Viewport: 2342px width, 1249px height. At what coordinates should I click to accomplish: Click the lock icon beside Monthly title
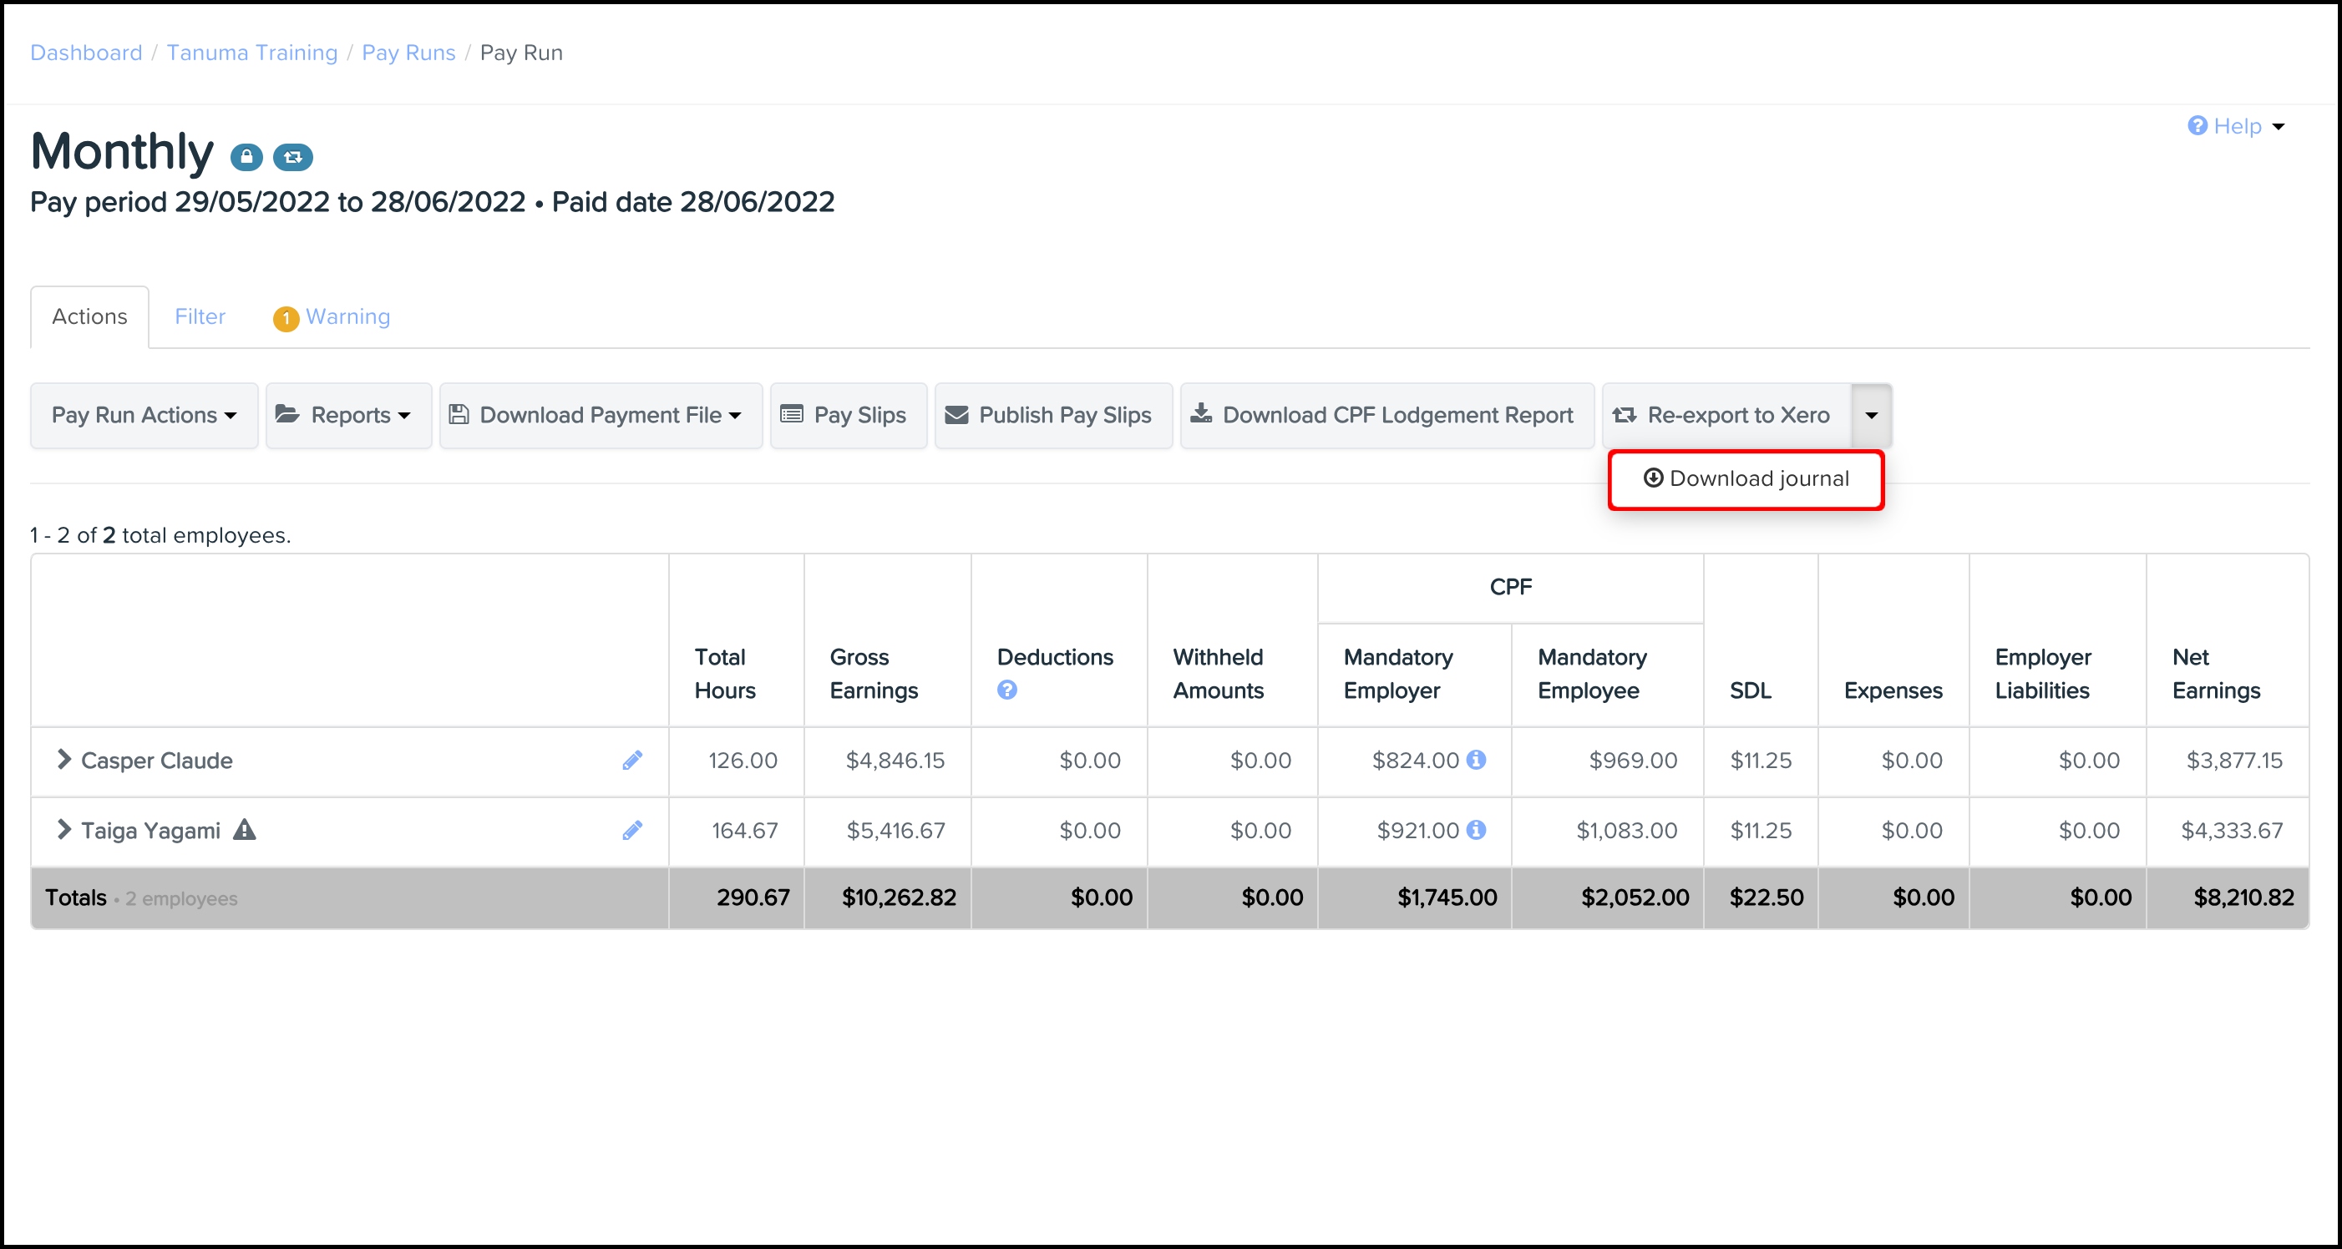pyautogui.click(x=246, y=157)
